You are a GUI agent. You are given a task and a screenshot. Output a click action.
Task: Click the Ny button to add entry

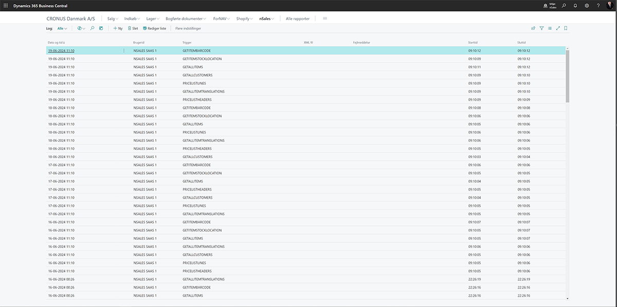click(118, 29)
